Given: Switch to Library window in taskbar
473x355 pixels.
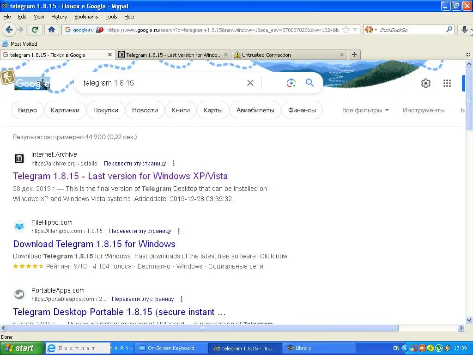Looking at the screenshot, I should click(320, 348).
